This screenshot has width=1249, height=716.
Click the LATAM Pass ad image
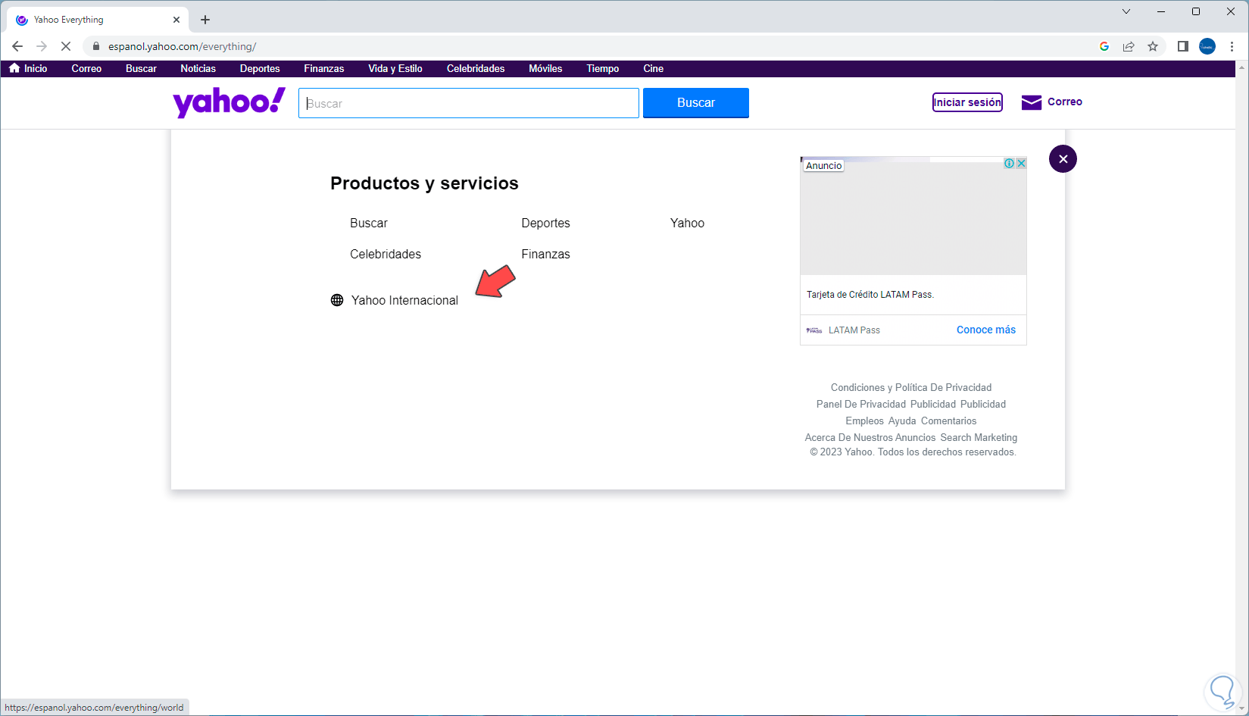[913, 216]
